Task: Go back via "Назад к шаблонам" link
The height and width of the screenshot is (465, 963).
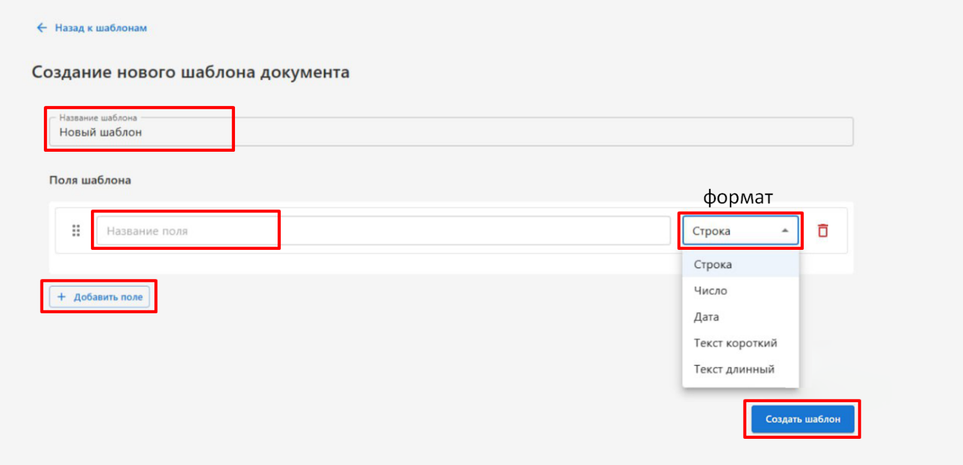Action: click(x=101, y=28)
